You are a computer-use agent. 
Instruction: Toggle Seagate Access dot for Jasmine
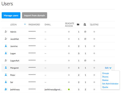coord(69,46)
